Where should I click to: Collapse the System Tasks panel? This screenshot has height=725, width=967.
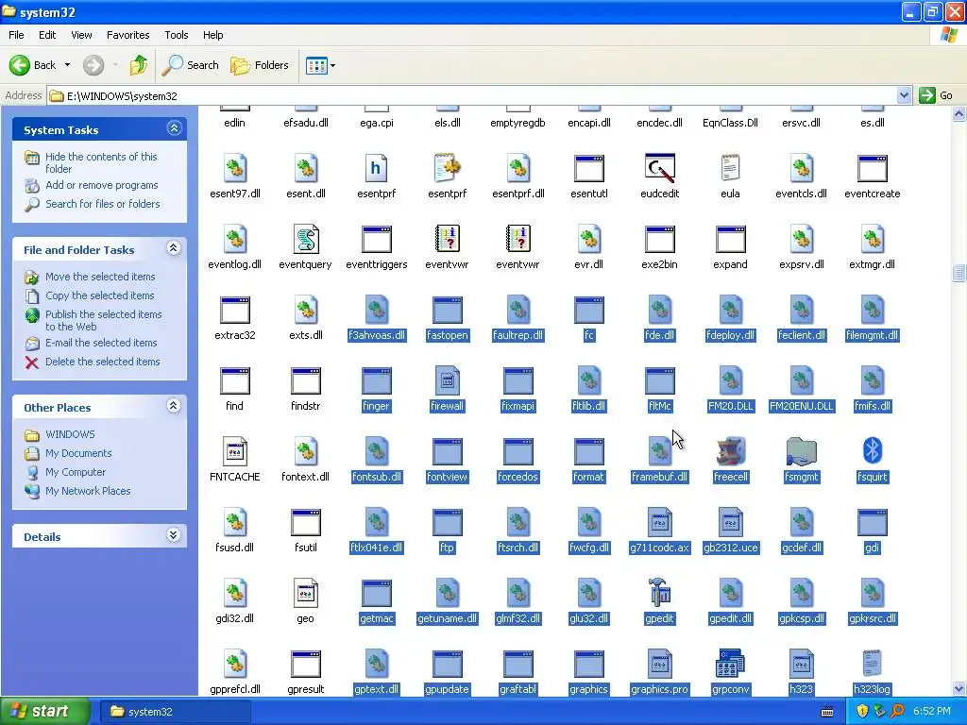(174, 128)
